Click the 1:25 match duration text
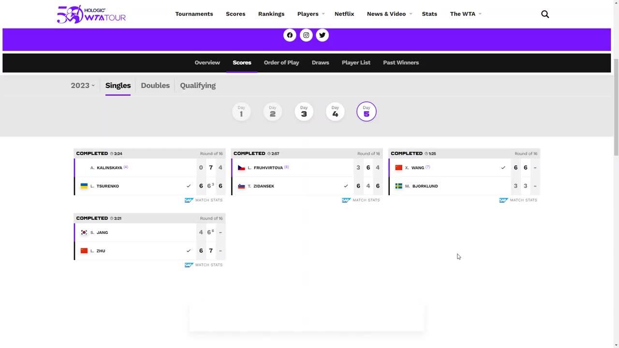This screenshot has height=348, width=619. point(432,154)
